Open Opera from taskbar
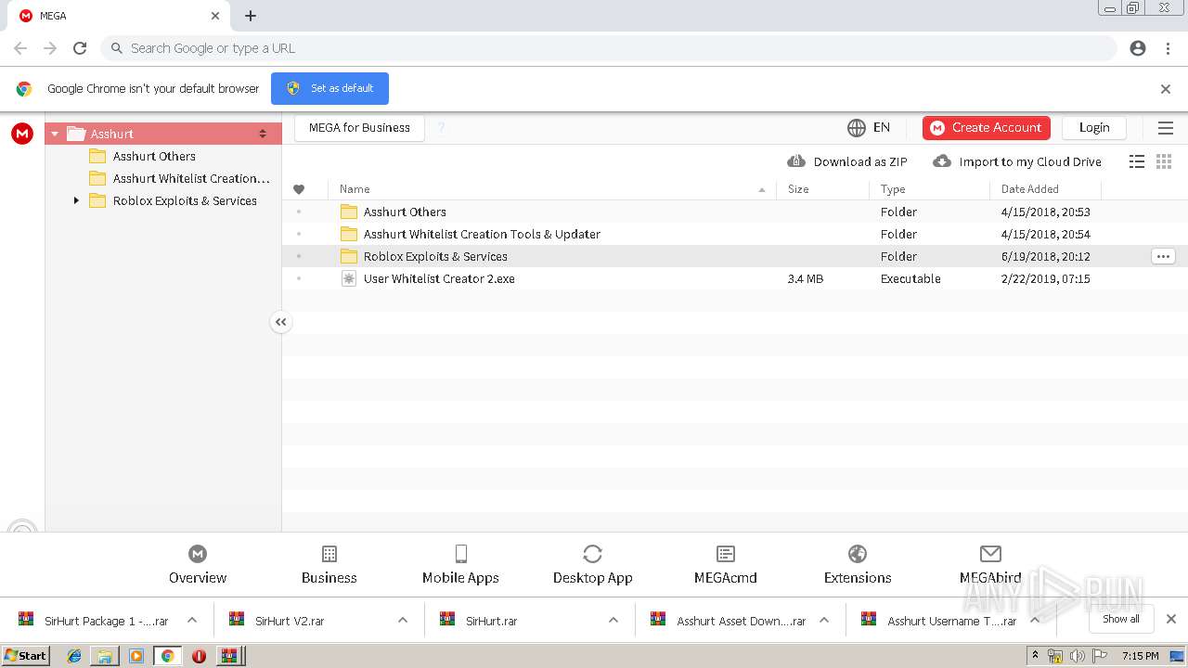 (x=199, y=656)
